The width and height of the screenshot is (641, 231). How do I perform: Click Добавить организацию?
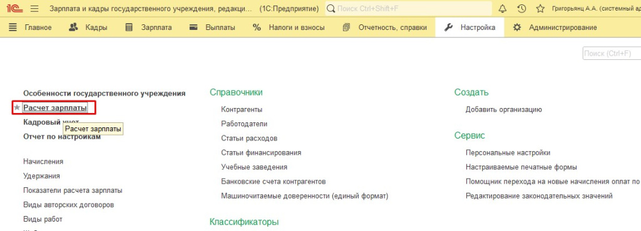[x=504, y=110]
